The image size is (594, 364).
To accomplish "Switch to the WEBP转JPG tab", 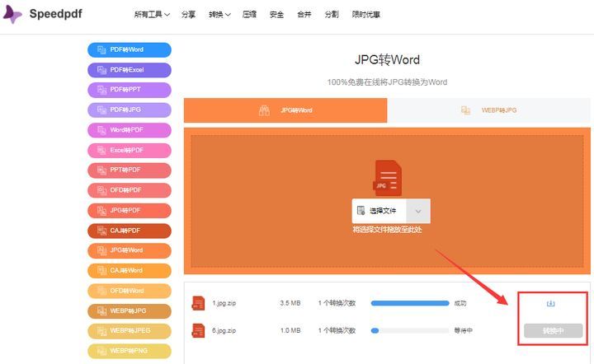I will pos(488,110).
